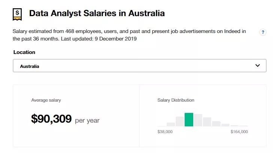The width and height of the screenshot is (273, 153).
Task: Click the Location field label
Action: click(24, 52)
